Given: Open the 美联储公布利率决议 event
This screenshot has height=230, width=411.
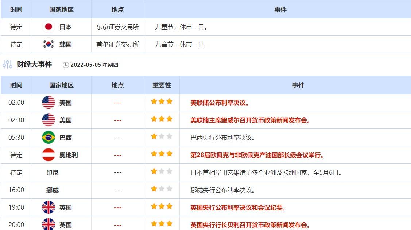Looking at the screenshot, I should [x=220, y=103].
